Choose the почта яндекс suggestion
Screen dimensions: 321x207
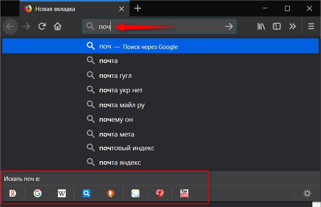pos(160,162)
